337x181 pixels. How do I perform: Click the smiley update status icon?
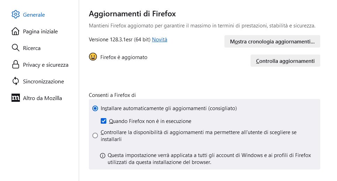[93, 57]
